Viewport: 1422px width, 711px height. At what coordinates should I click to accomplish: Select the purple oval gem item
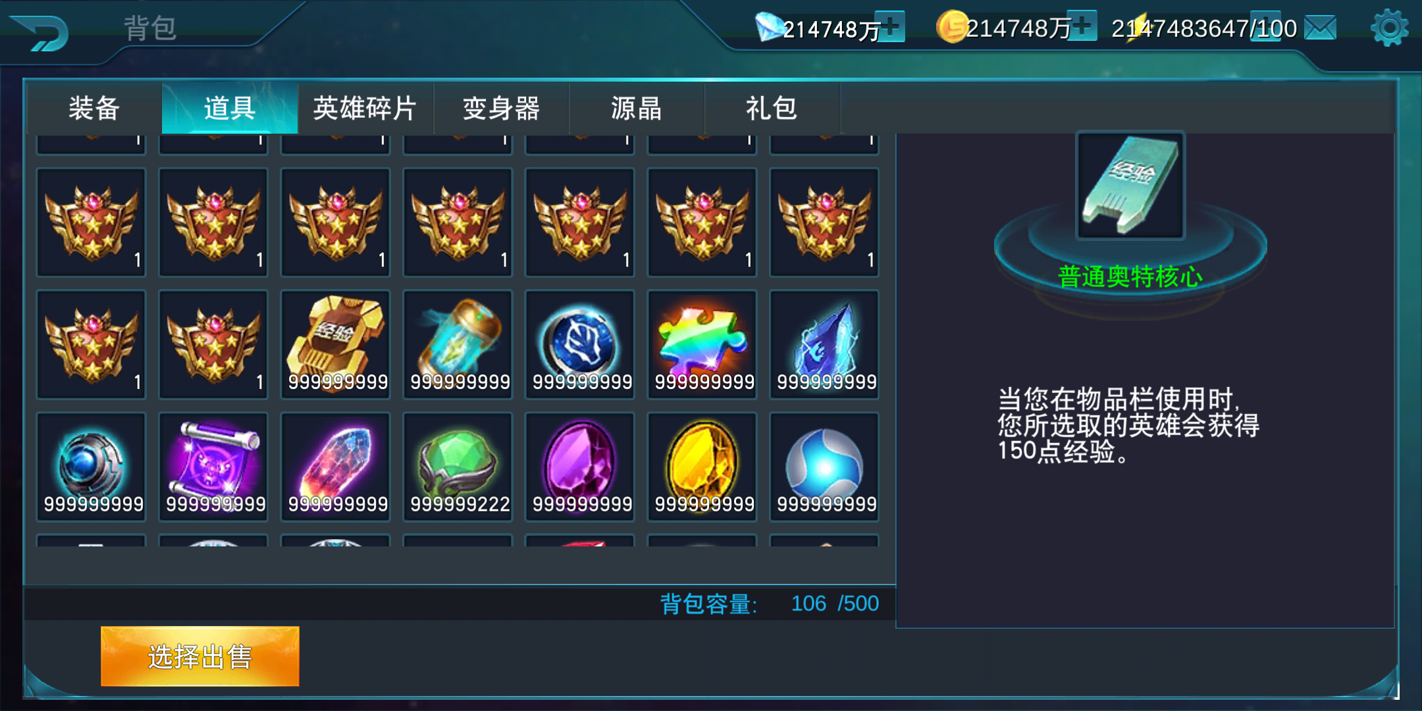click(580, 467)
